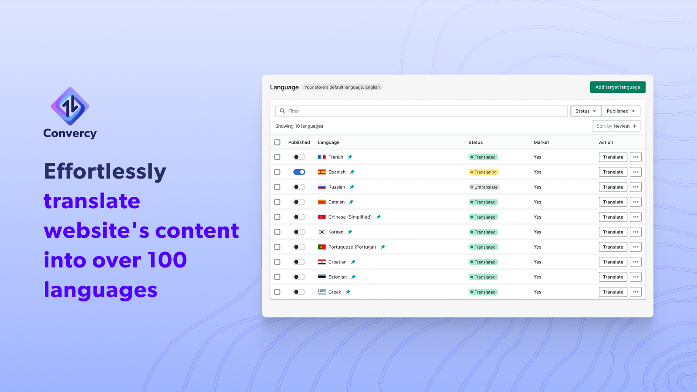Enable the Korean published toggle
This screenshot has height=392, width=697.
[299, 232]
